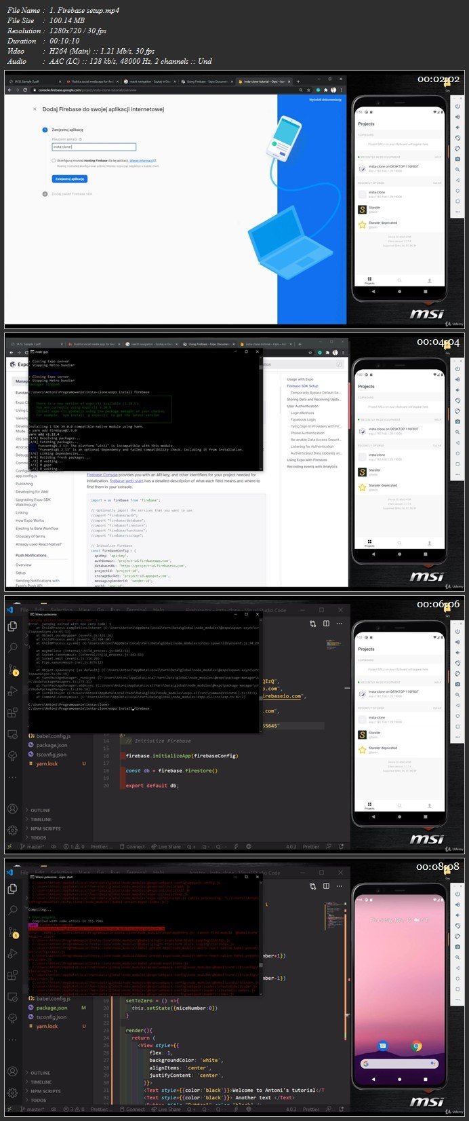Click the insta-clone app nickname field
Screen dimensions: 469x1121
point(94,147)
